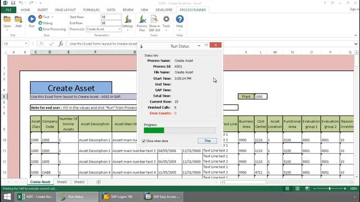The image size is (360, 202).
Task: Select the Run Status taskbar item
Action: tap(78, 197)
